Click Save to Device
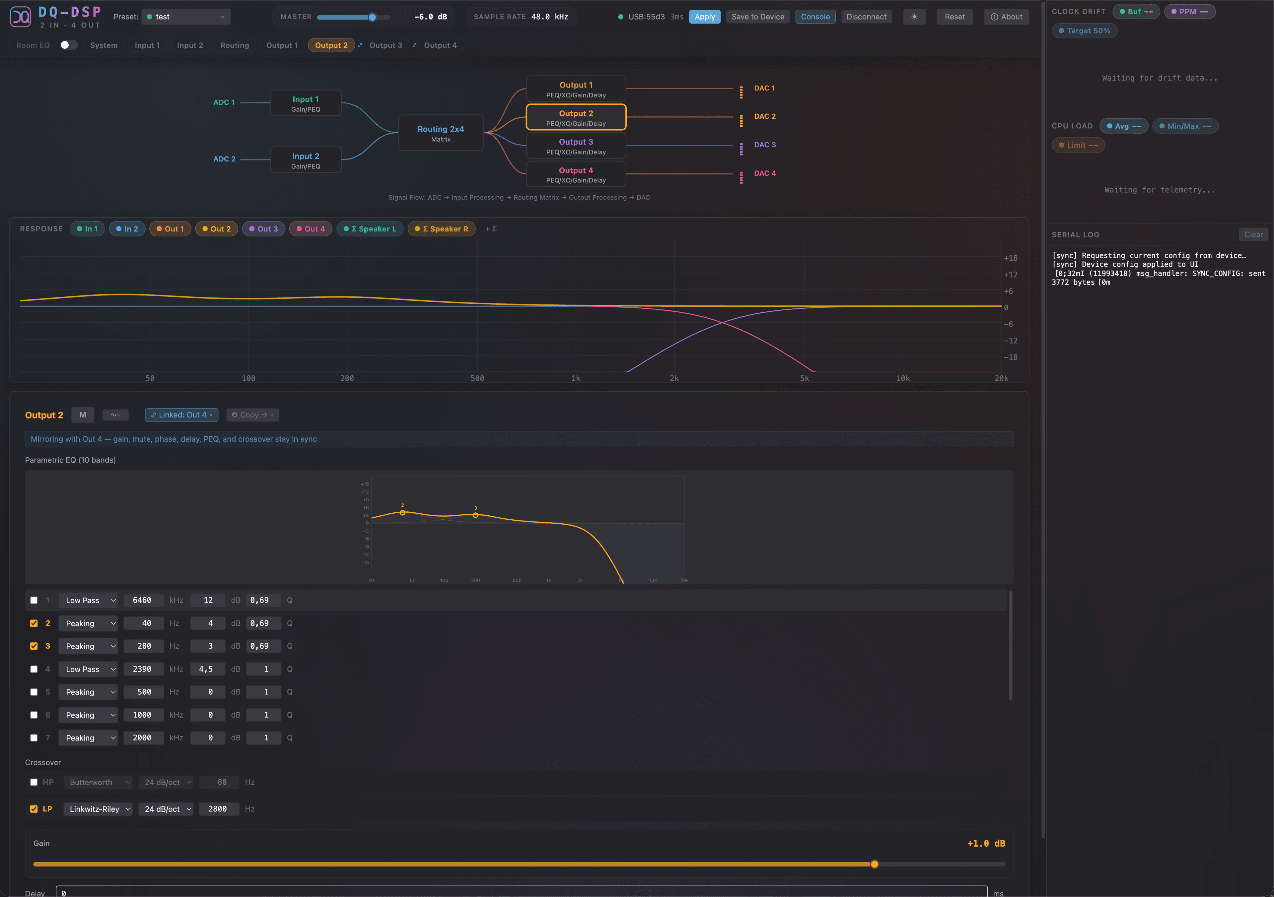This screenshot has width=1274, height=897. [757, 17]
